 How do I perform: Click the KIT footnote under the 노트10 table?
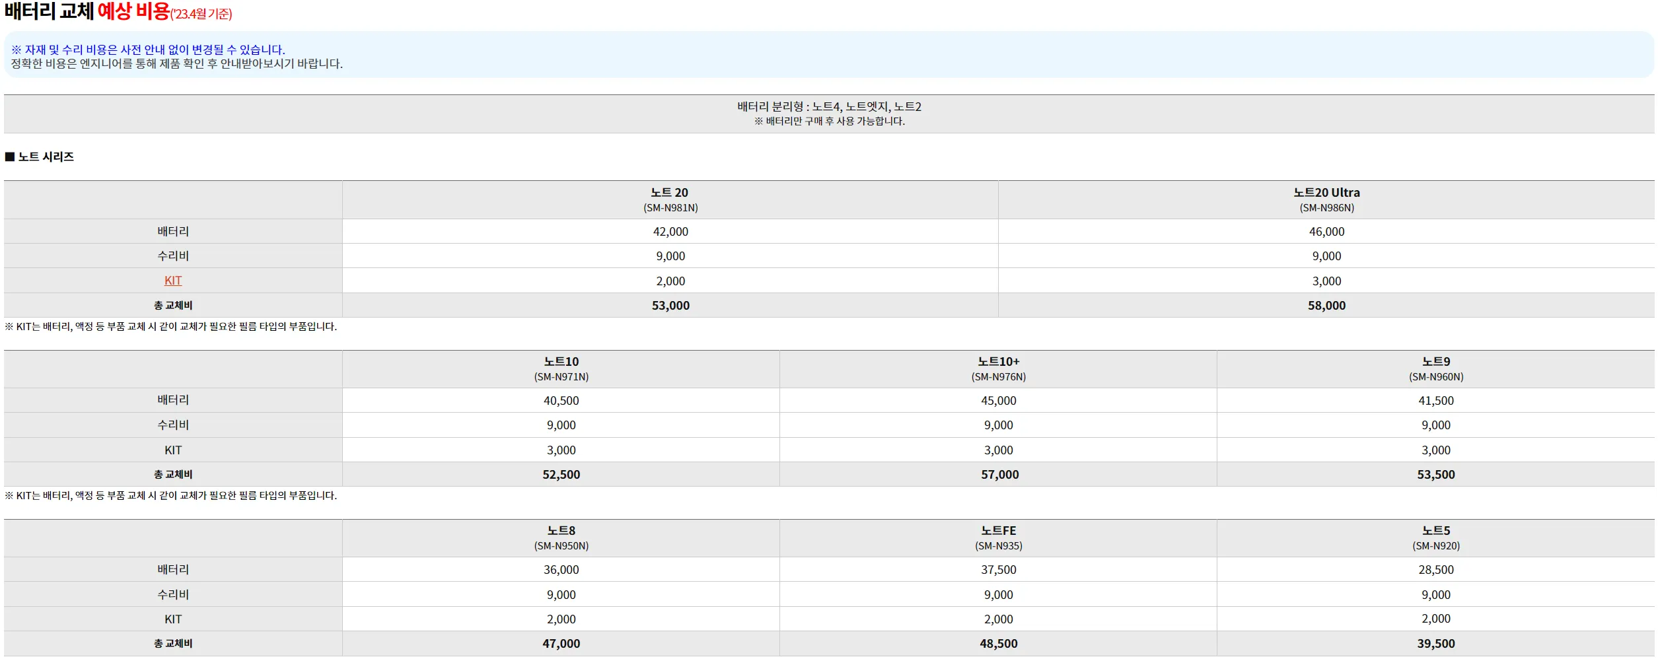click(170, 496)
